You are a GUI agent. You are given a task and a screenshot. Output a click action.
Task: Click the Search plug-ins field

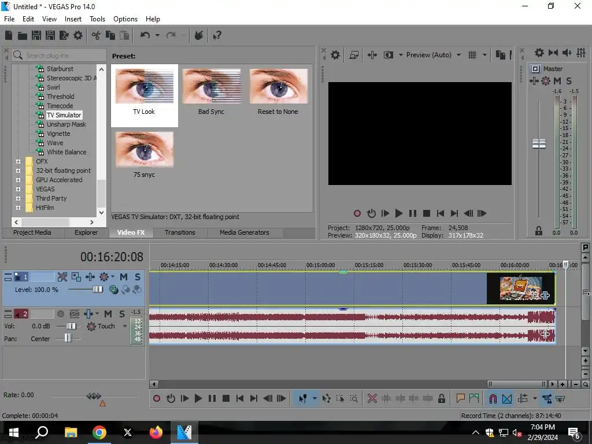click(60, 55)
